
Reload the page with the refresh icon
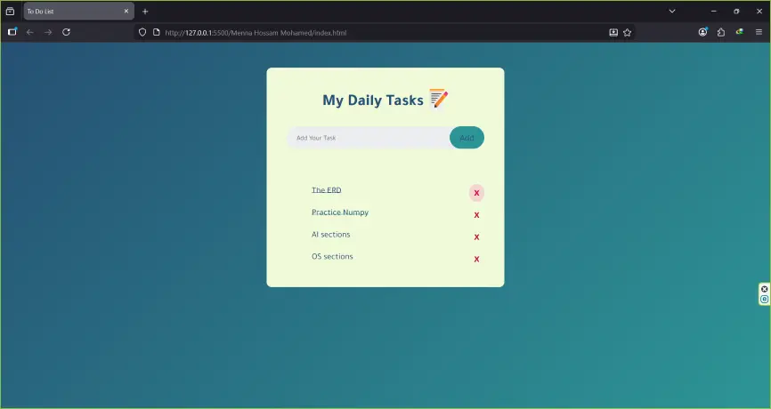click(66, 32)
